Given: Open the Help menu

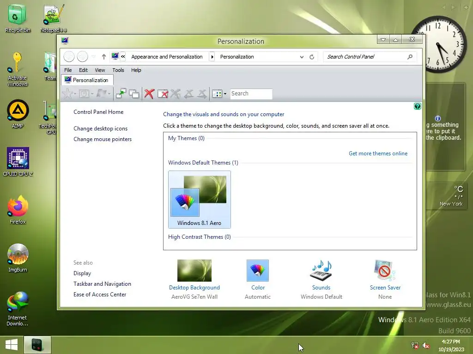Looking at the screenshot, I should [x=136, y=70].
